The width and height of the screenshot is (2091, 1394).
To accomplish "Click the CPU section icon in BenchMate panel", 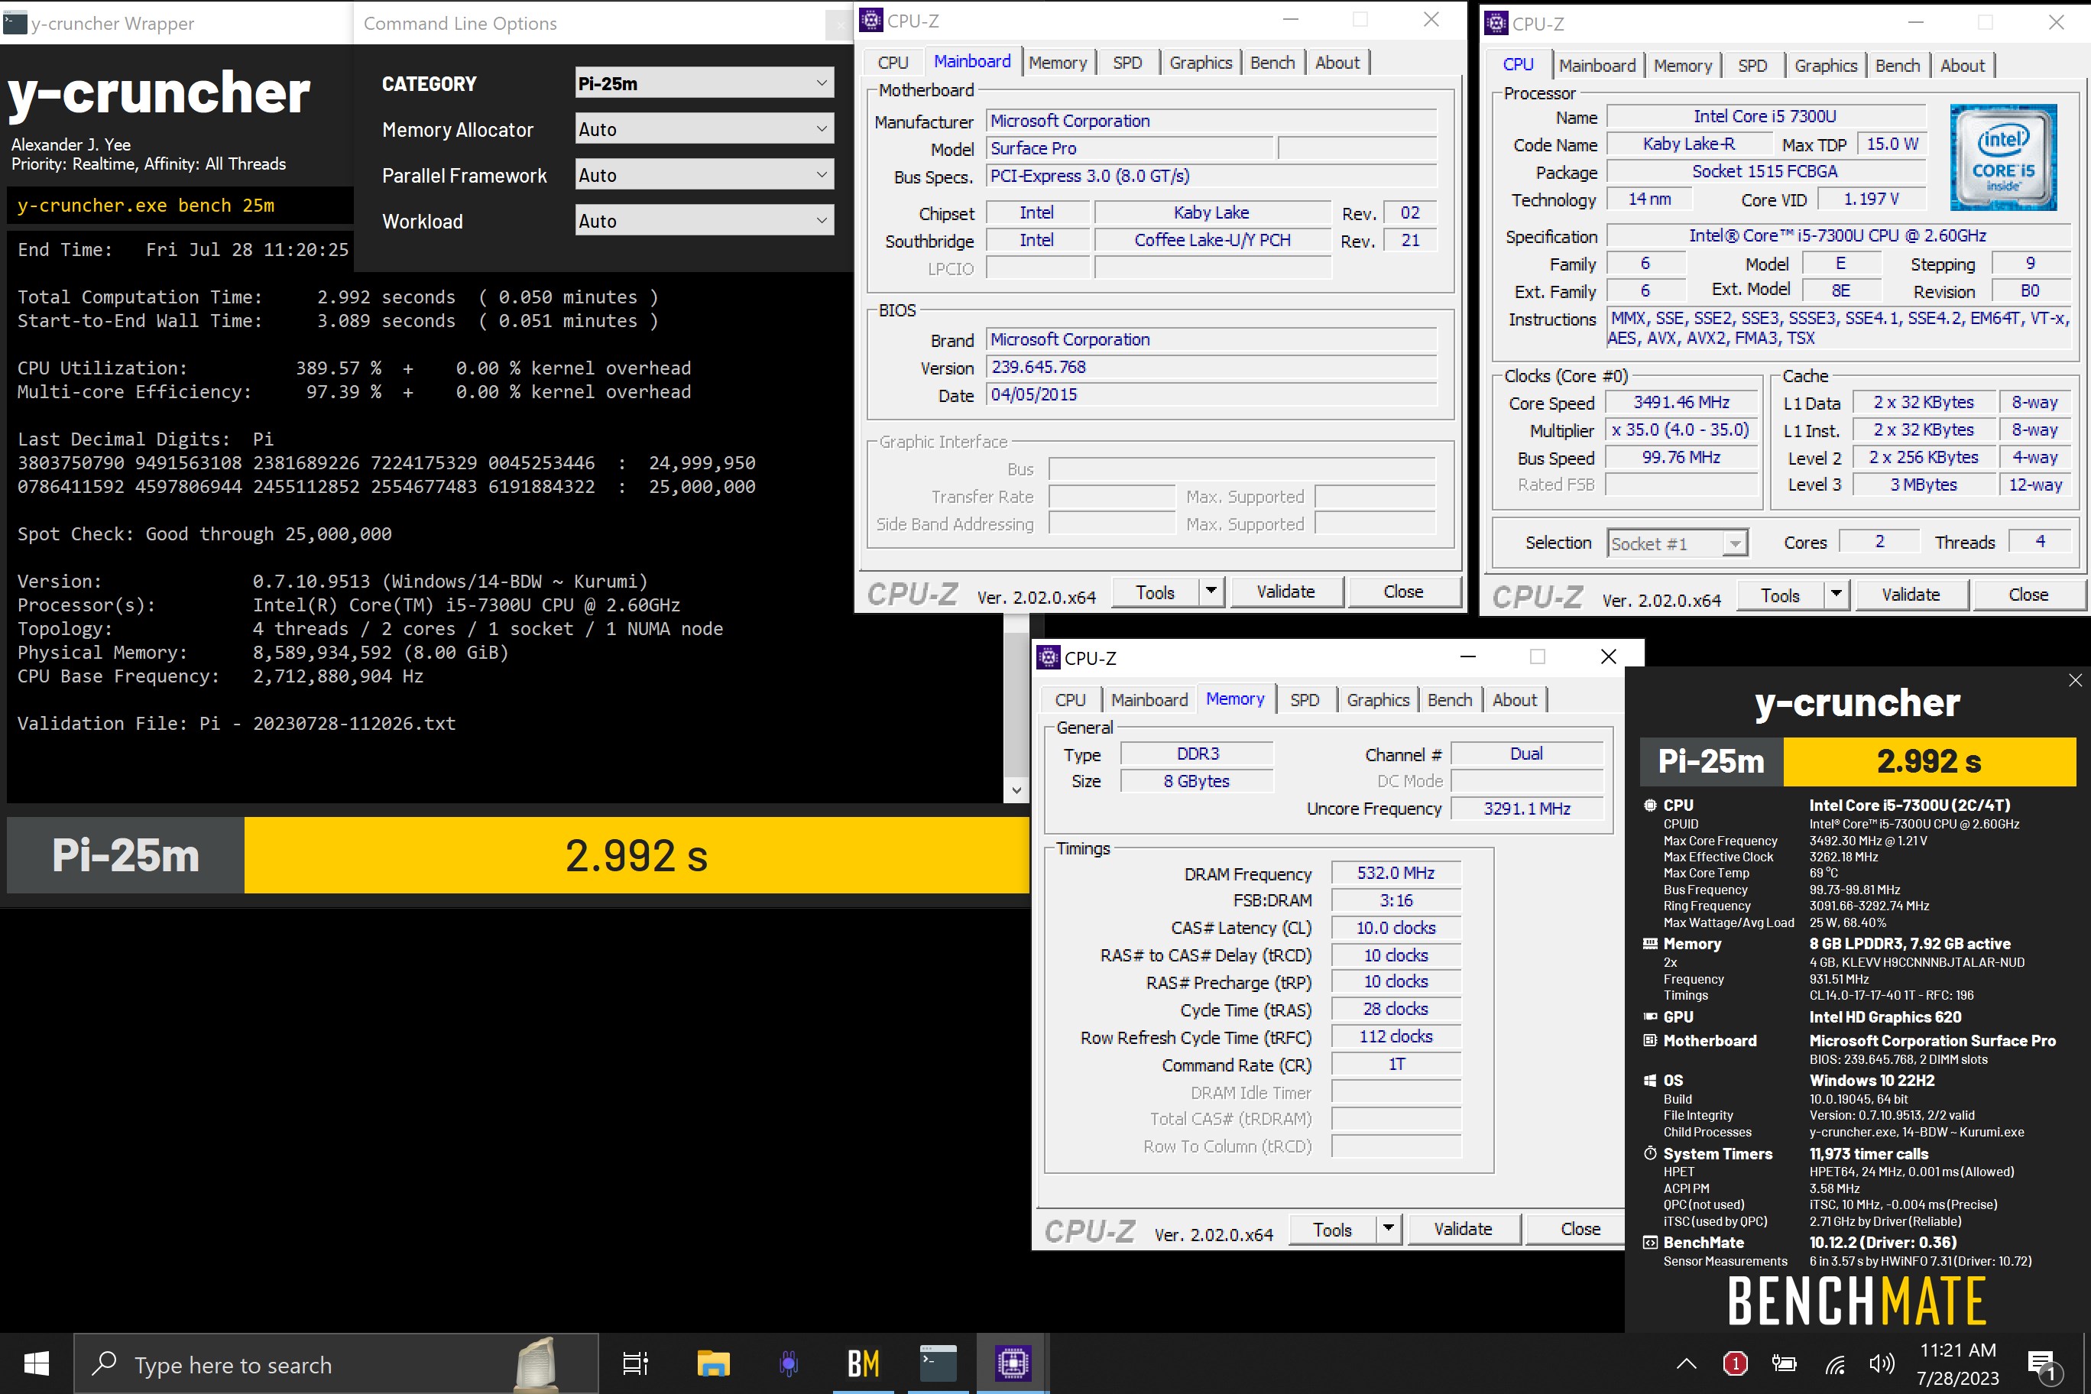I will point(1650,805).
